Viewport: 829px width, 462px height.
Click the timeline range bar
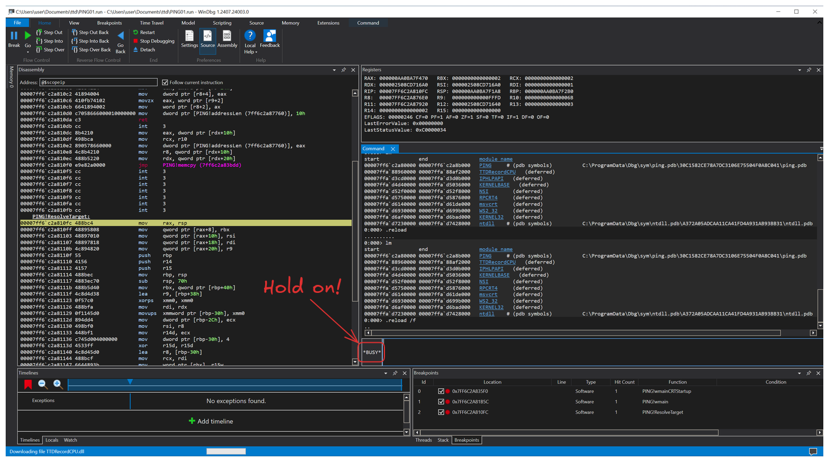point(235,385)
